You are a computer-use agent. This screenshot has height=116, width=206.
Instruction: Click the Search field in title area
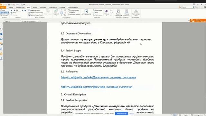[x=187, y=7]
